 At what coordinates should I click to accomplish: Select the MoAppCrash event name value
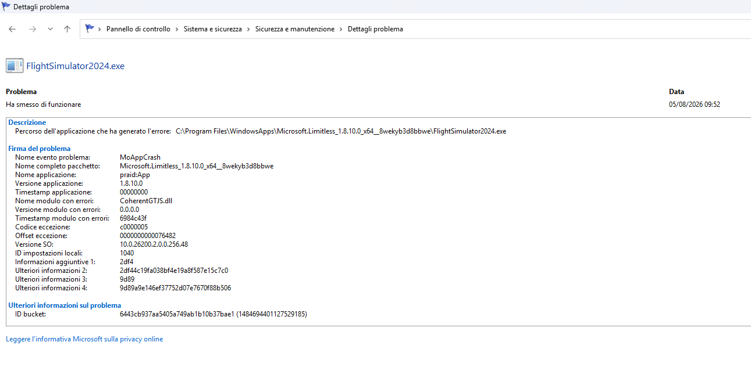tap(140, 157)
